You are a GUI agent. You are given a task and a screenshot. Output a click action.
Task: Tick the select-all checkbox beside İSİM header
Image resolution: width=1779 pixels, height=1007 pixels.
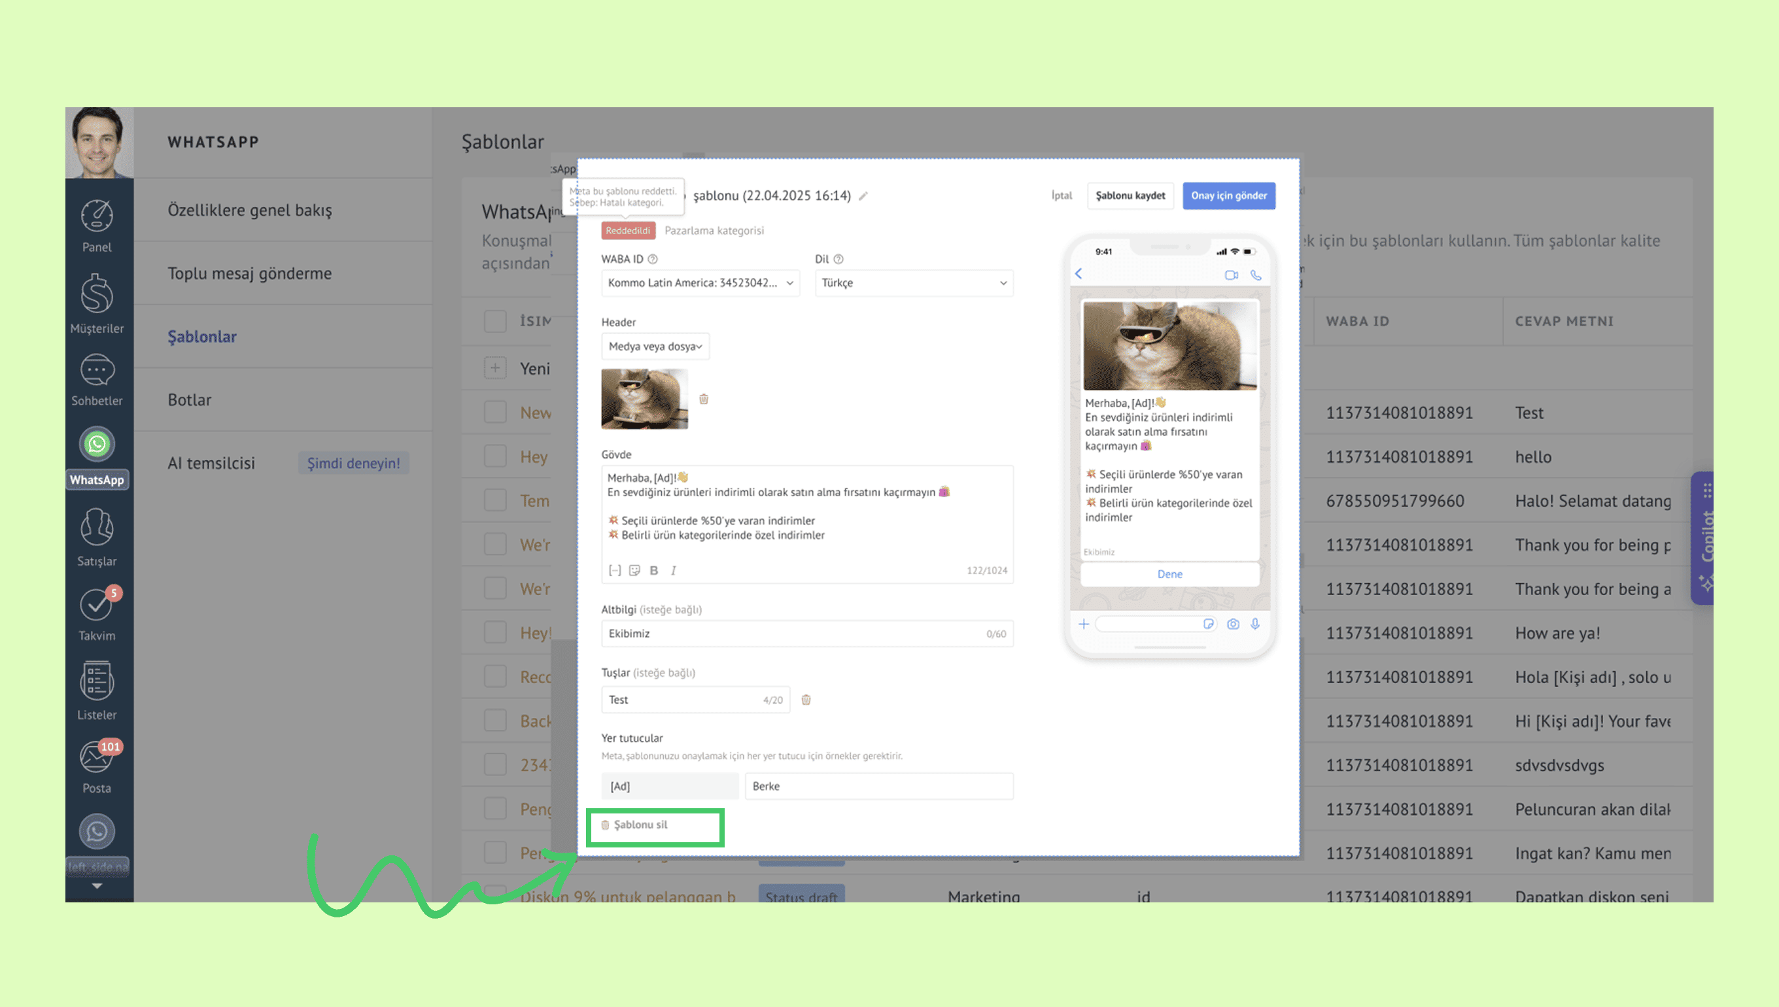(495, 321)
